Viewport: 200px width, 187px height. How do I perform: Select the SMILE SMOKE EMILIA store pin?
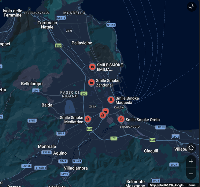tap(92, 67)
